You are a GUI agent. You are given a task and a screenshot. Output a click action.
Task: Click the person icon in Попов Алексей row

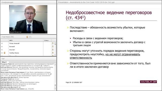(x=53, y=43)
